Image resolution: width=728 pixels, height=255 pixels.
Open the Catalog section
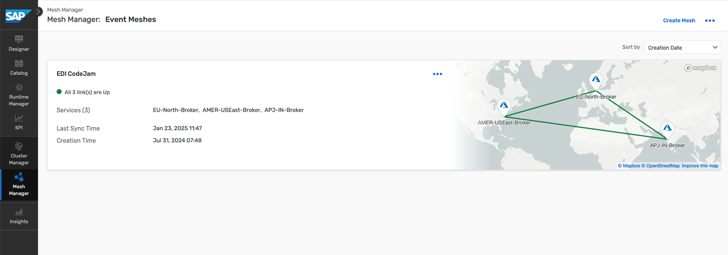(x=19, y=68)
